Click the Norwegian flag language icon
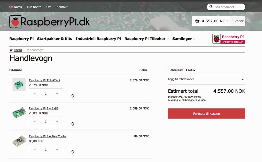 pos(11,7)
